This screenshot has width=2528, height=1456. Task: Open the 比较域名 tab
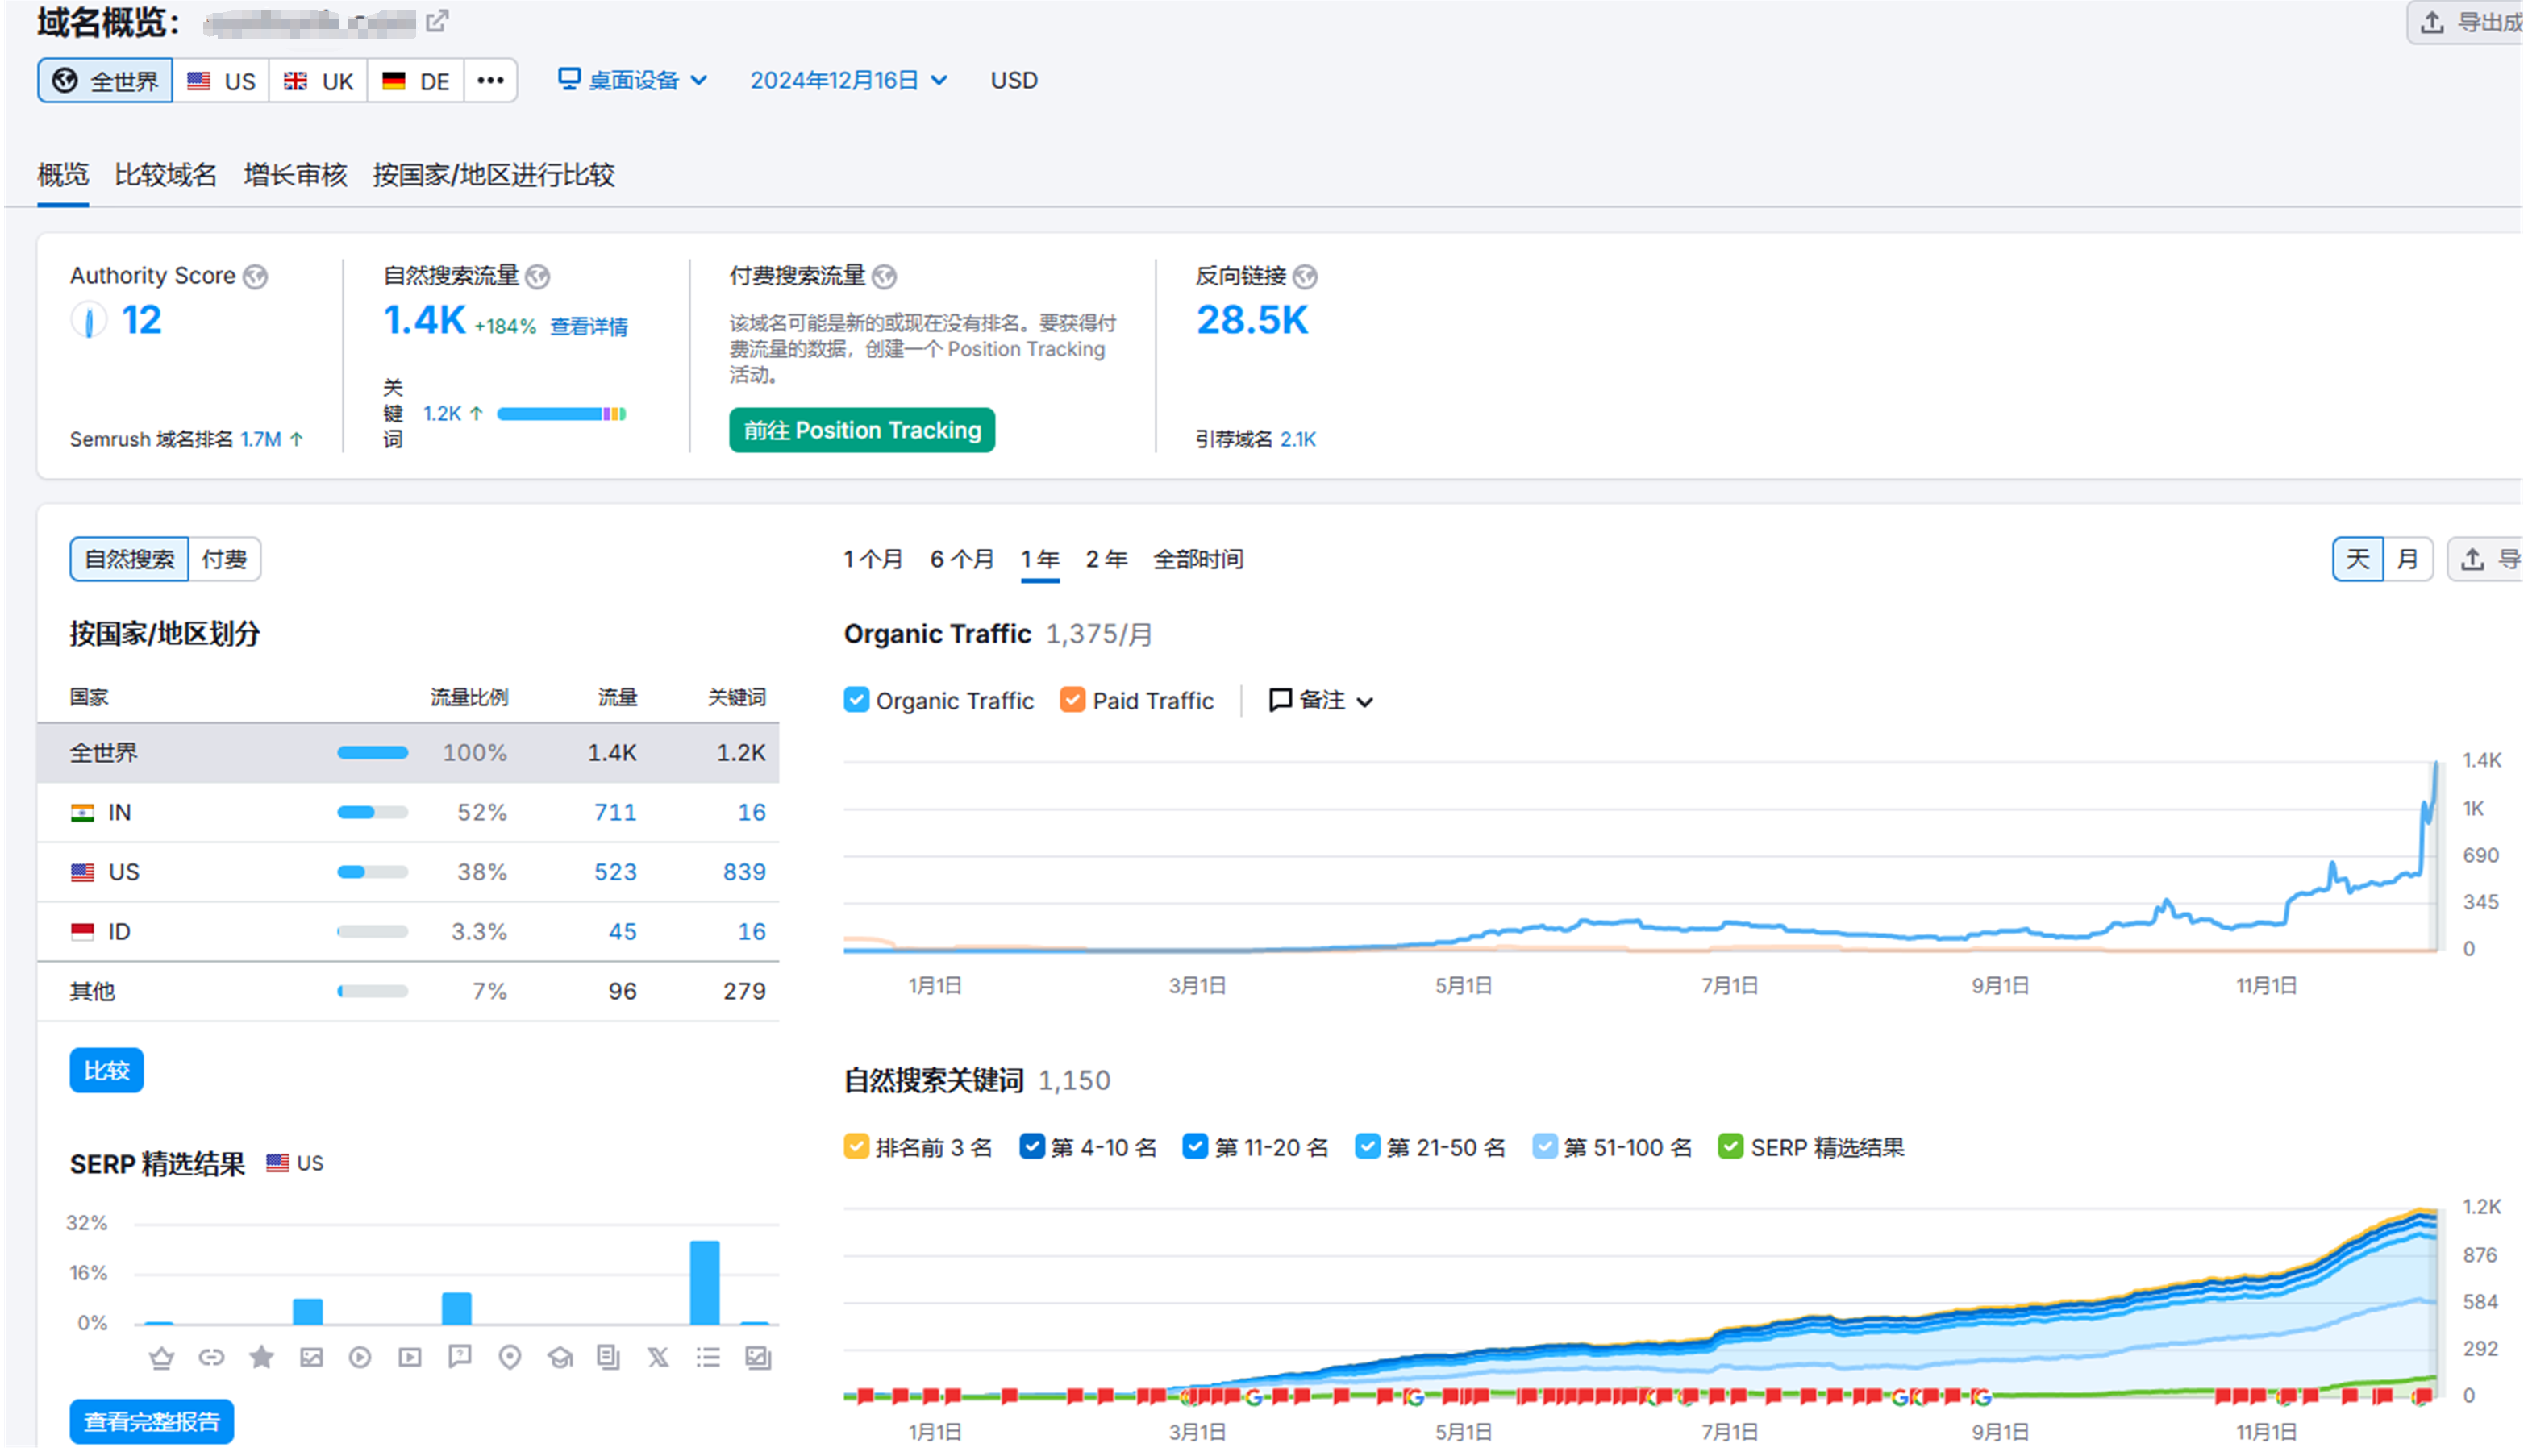(x=166, y=176)
